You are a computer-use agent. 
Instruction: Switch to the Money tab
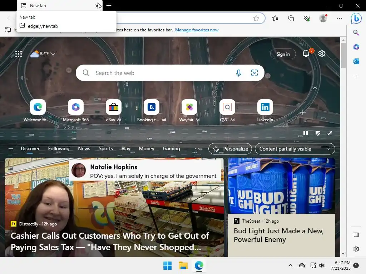click(147, 149)
